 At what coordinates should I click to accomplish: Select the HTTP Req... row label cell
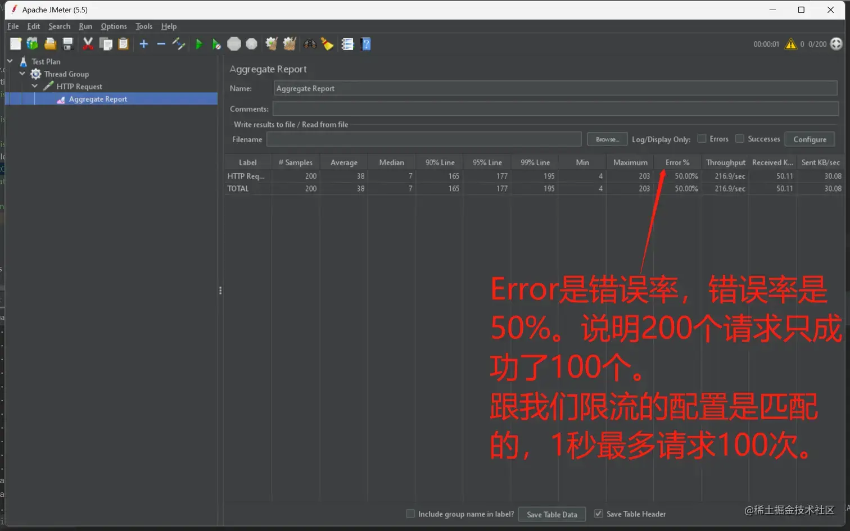pos(248,176)
